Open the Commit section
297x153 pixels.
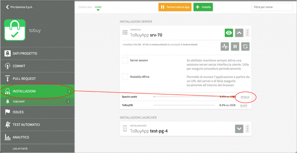click(37, 66)
